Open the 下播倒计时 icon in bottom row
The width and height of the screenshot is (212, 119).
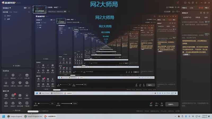(27, 103)
